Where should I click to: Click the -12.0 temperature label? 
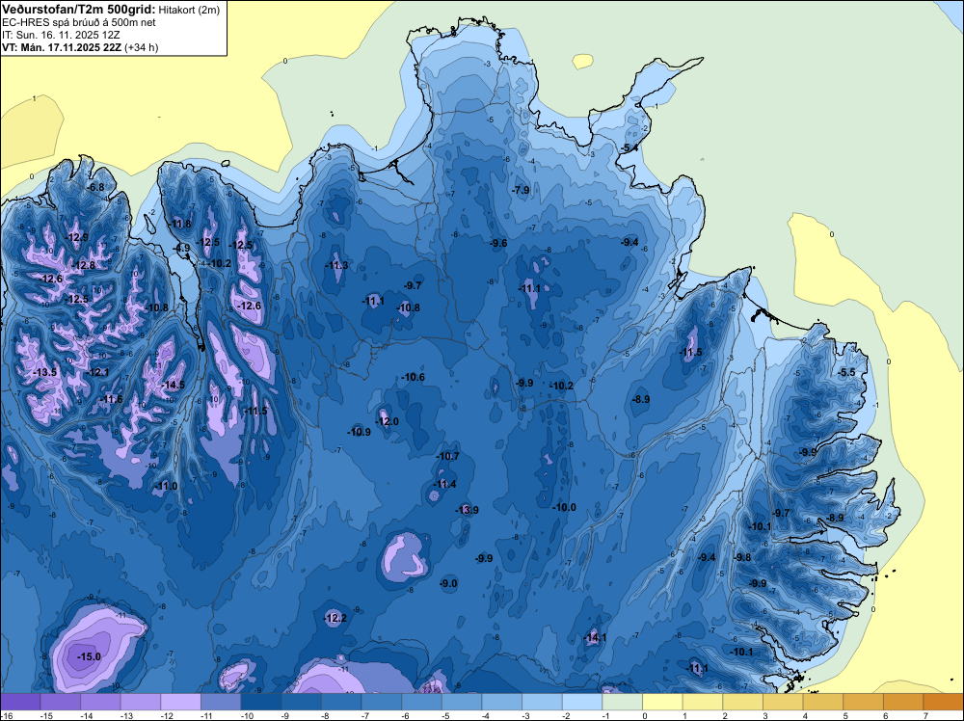click(388, 421)
